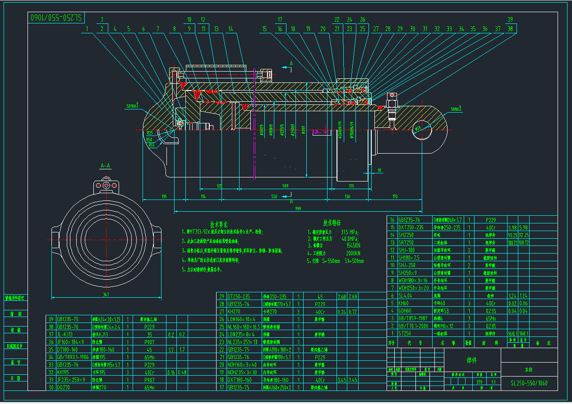Select the WDH180×3×16 code cell
This screenshot has height=404, width=572.
click(413, 281)
